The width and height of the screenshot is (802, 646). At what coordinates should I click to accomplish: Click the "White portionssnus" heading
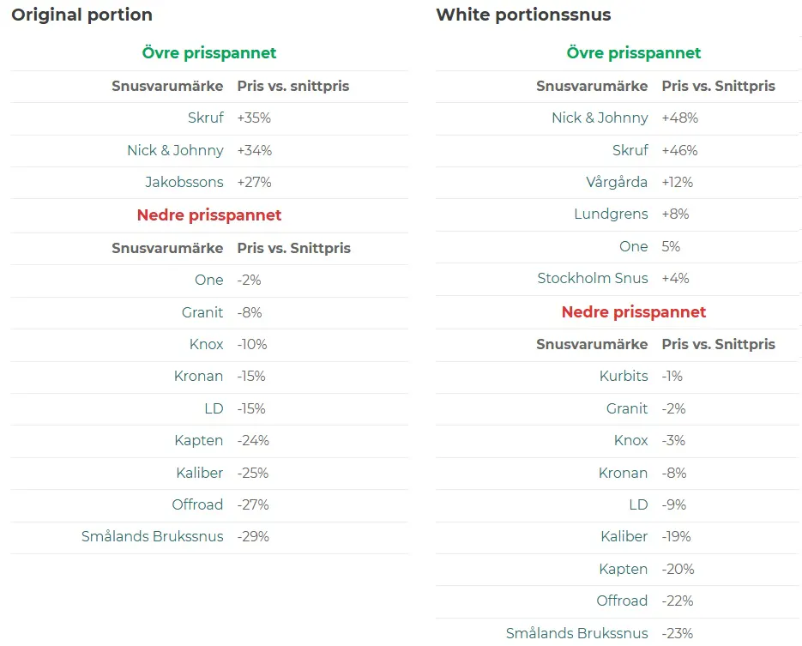[x=523, y=15]
